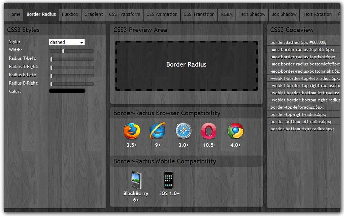The height and width of the screenshot is (216, 344).
Task: Select the iOS 1.0+ device icon
Action: click(x=168, y=179)
